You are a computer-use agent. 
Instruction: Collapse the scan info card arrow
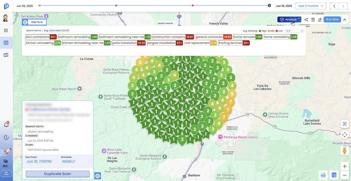[97, 176]
